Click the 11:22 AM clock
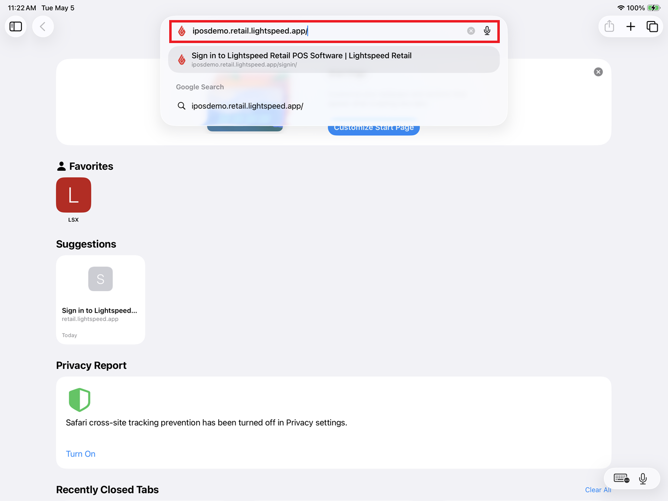668x501 pixels. click(x=22, y=8)
